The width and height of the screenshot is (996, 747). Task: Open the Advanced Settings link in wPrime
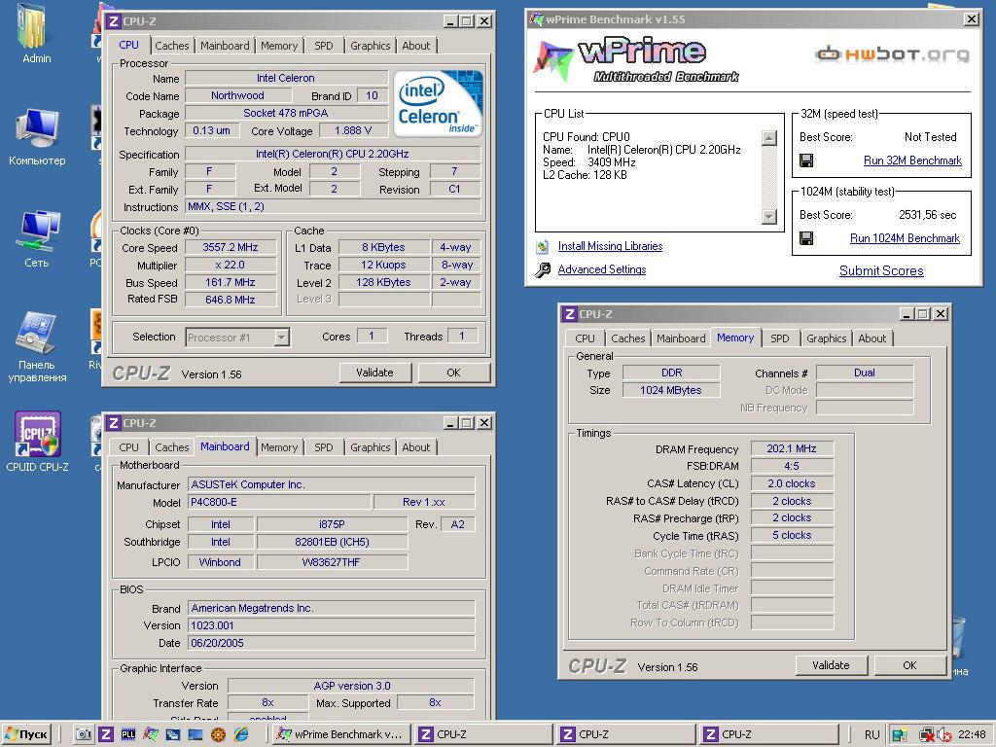[601, 270]
